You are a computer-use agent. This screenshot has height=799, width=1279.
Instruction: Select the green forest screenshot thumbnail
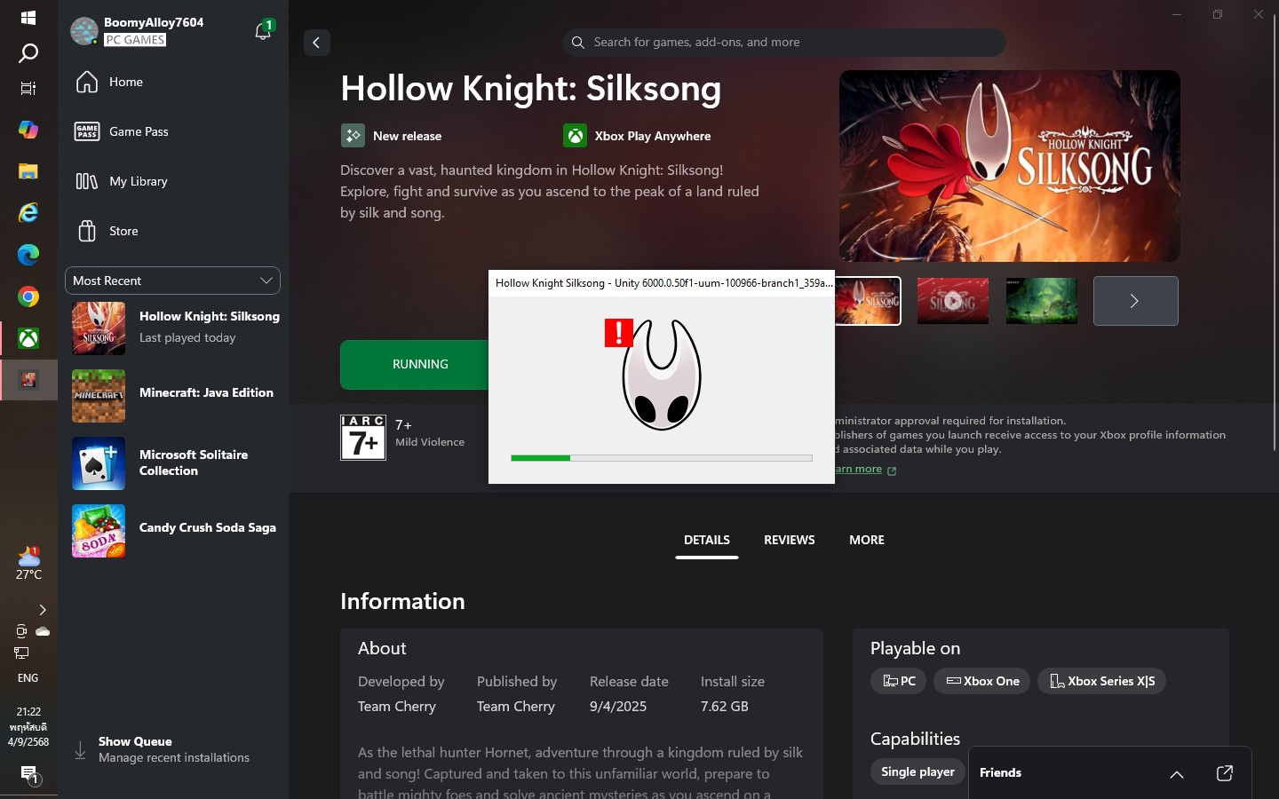[1042, 301]
